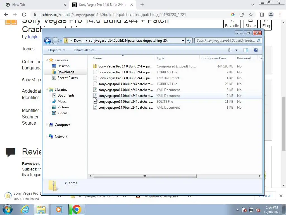Image resolution: width=286 pixels, height=215 pixels.
Task: Open Explorer help icon
Action: [x=256, y=50]
